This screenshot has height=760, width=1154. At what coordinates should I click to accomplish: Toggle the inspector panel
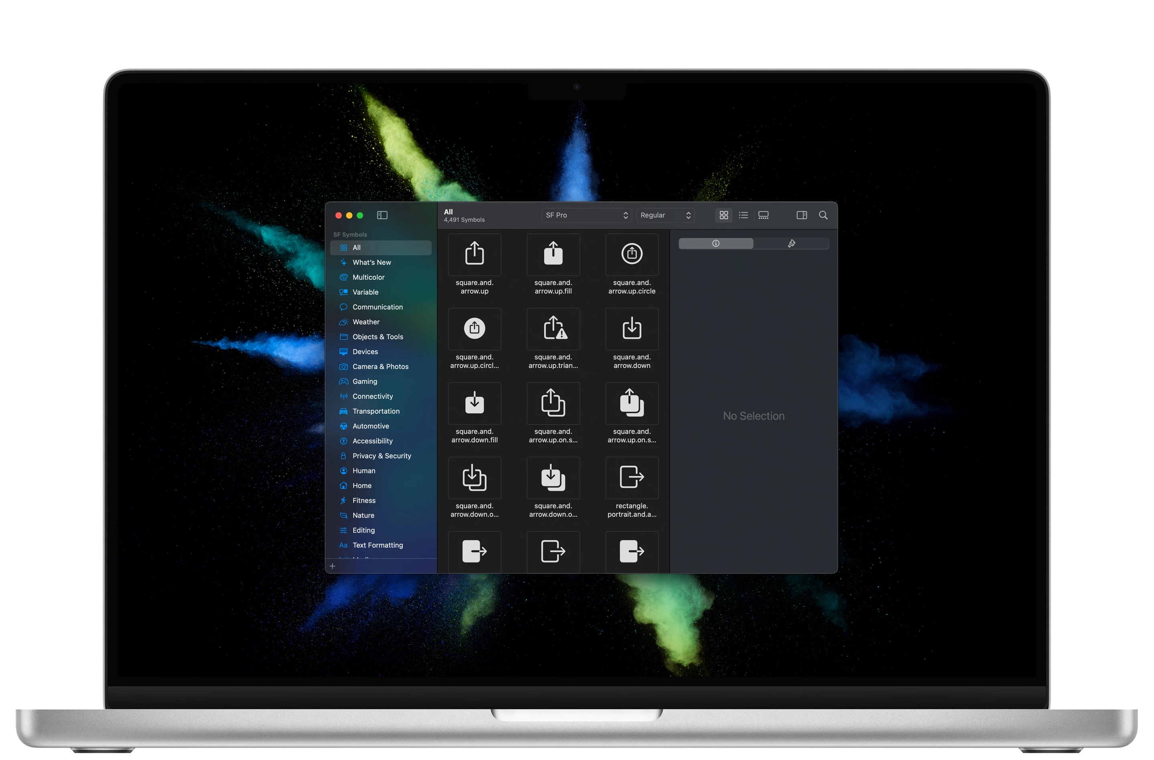pyautogui.click(x=801, y=215)
